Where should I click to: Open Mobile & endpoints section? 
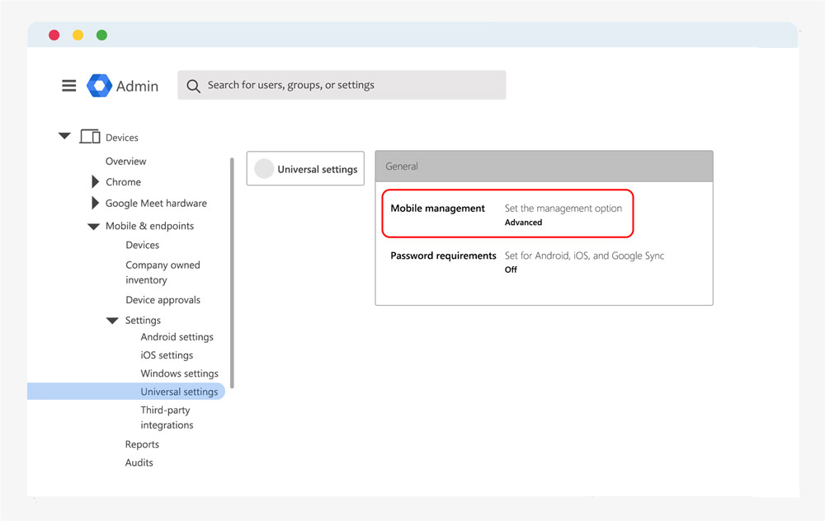[x=149, y=226]
